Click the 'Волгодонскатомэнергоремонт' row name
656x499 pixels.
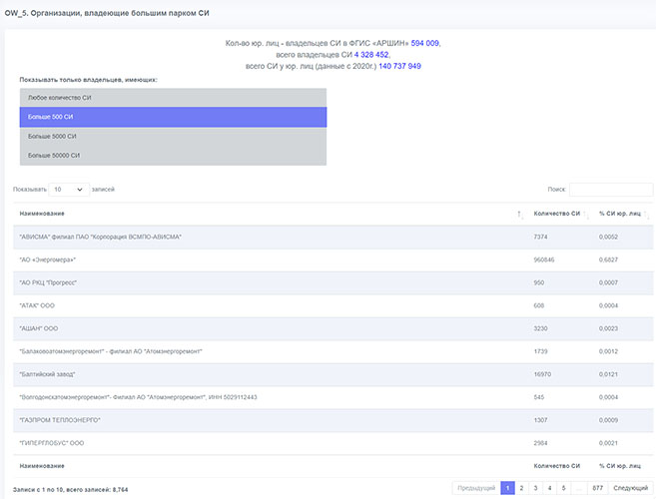tap(138, 397)
